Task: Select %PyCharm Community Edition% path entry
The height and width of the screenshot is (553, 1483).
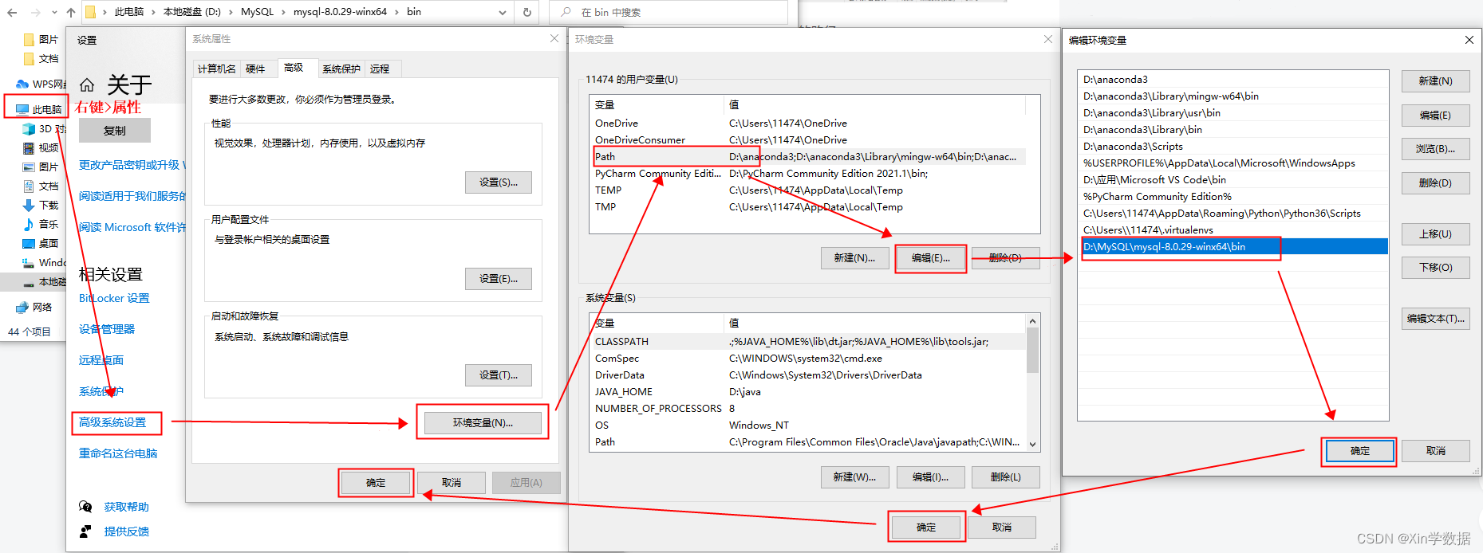Action: pyautogui.click(x=1233, y=197)
